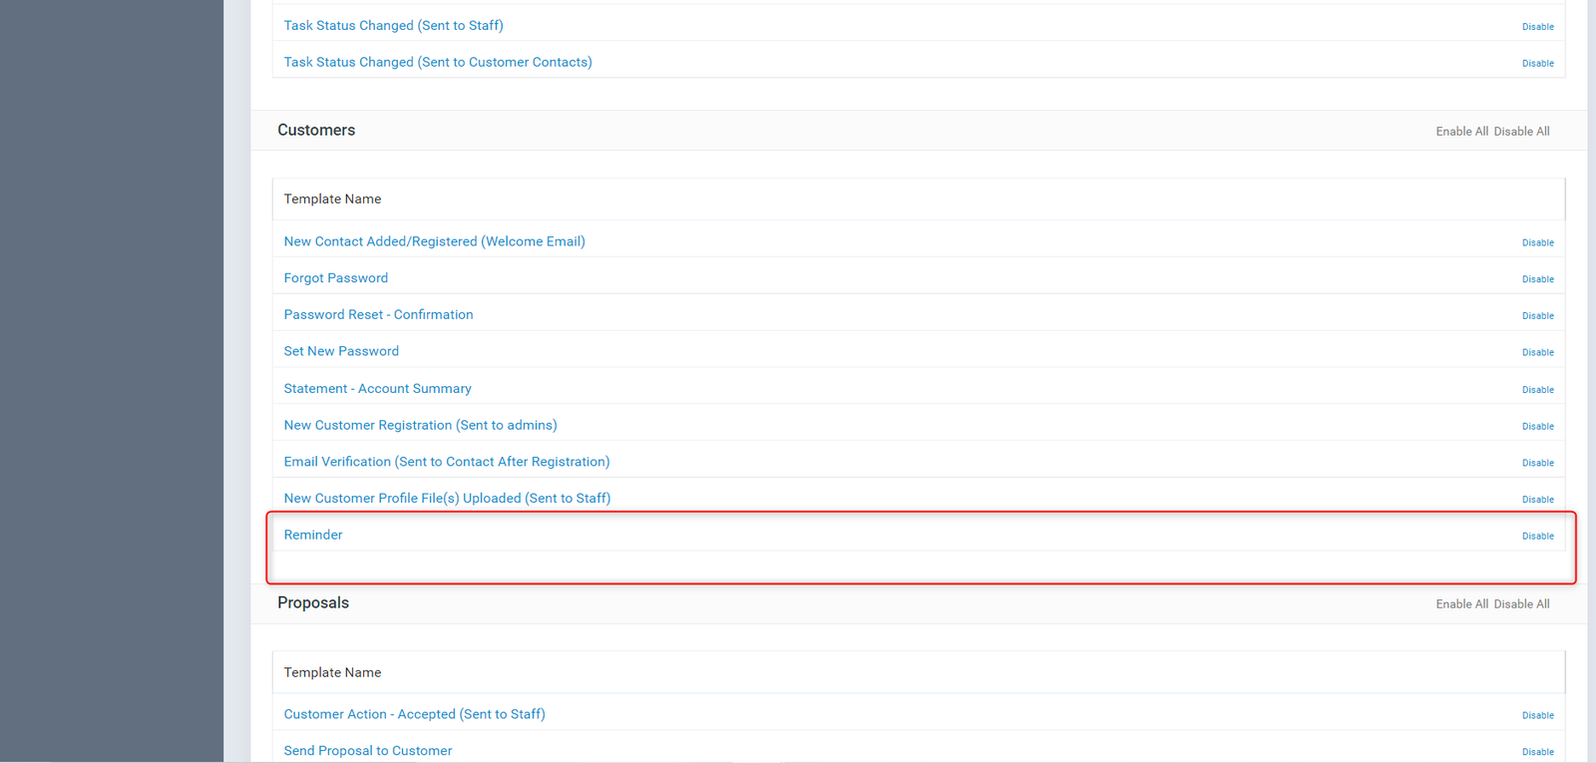Disable Set New Password template
This screenshot has height=763, width=1596.
[1537, 353]
